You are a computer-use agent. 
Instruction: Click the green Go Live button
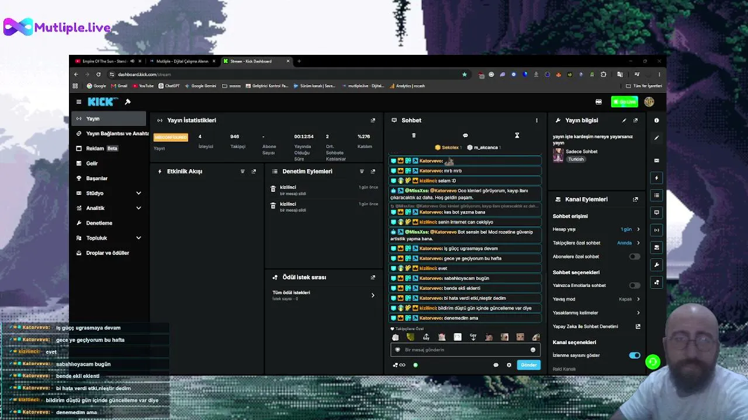click(625, 102)
